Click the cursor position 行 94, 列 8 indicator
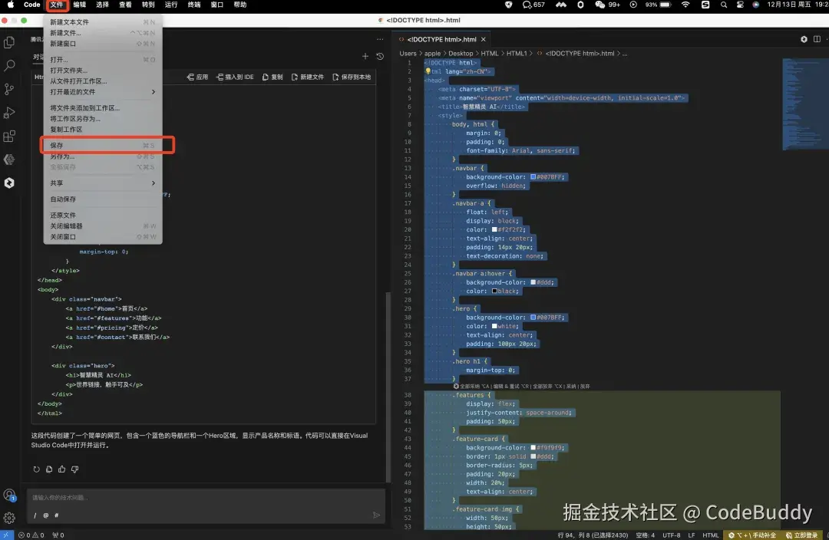Screen dimensions: 829x540 pos(593,535)
